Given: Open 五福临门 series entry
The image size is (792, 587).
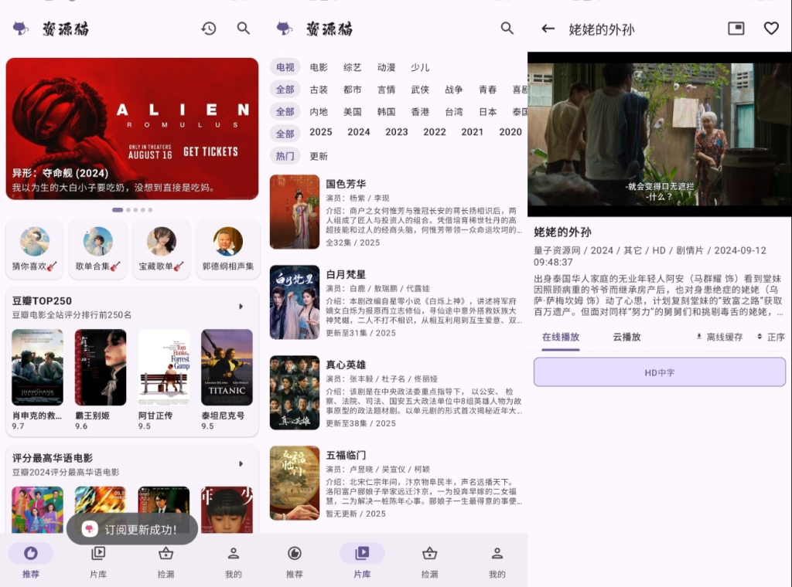Looking at the screenshot, I should [397, 483].
